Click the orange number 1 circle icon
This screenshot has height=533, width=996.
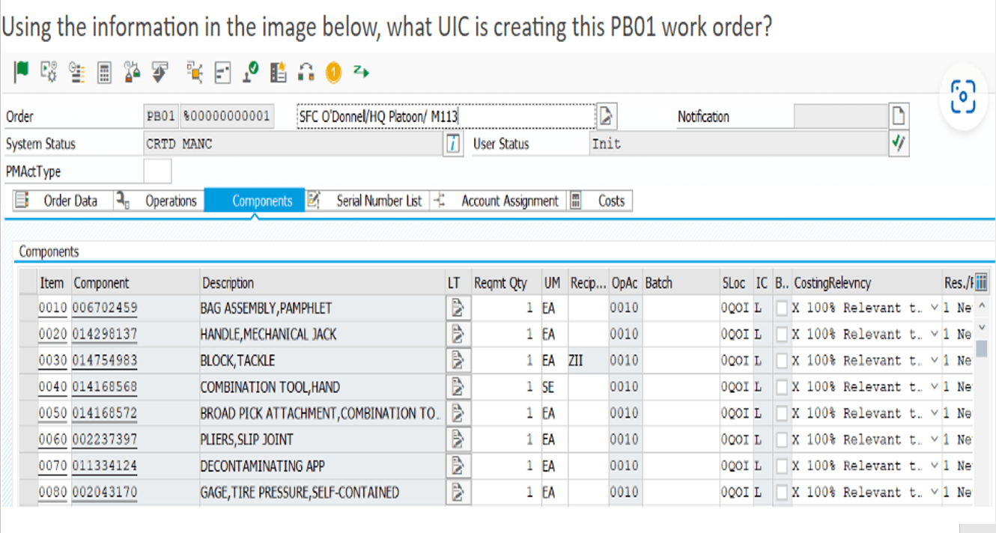(333, 72)
